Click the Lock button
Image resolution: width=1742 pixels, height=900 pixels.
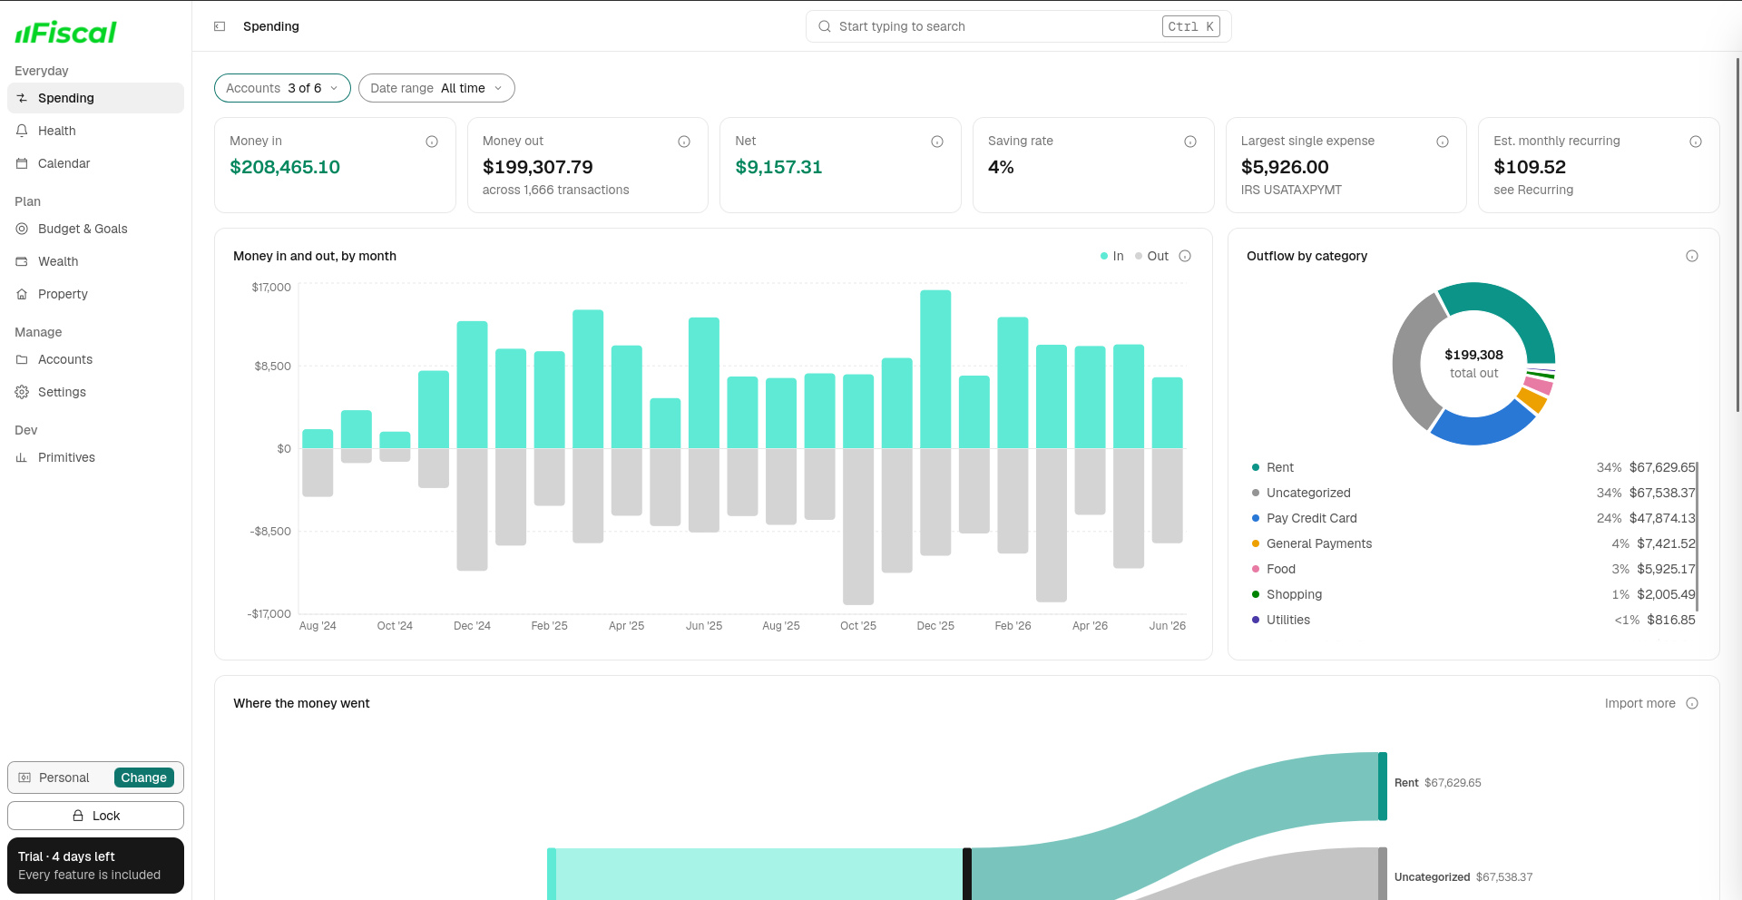coord(95,816)
